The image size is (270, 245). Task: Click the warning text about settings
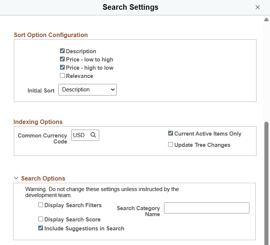pyautogui.click(x=102, y=192)
